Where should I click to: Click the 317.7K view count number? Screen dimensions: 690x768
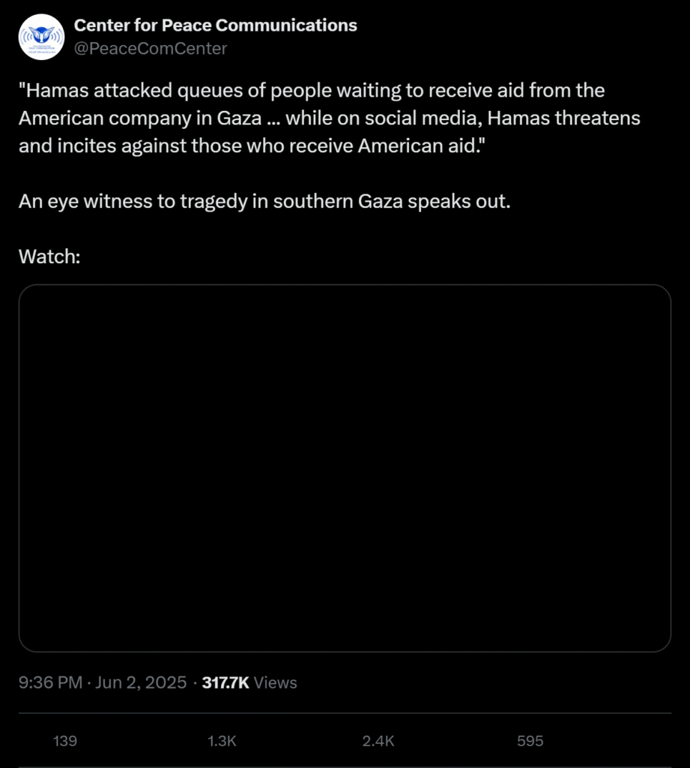[x=226, y=682]
